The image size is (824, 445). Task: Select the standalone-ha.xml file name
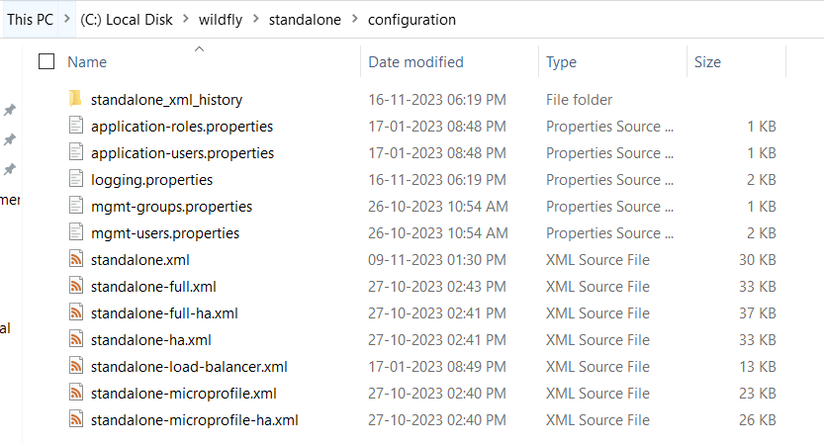pos(150,340)
